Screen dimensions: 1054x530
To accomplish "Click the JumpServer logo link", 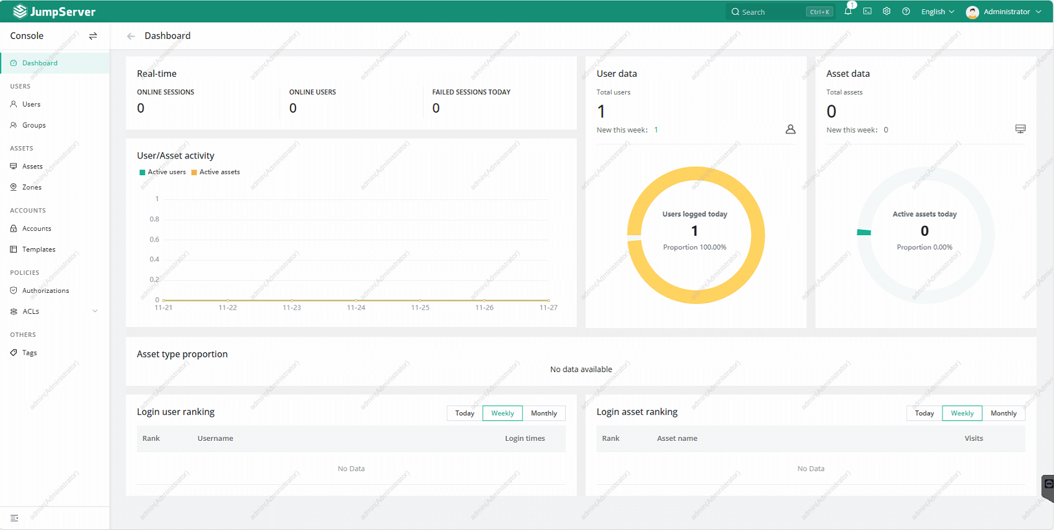I will pyautogui.click(x=55, y=12).
